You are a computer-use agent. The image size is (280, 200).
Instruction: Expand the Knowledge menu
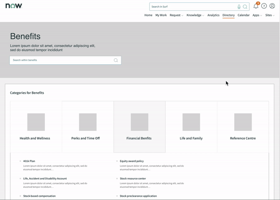[x=195, y=15]
